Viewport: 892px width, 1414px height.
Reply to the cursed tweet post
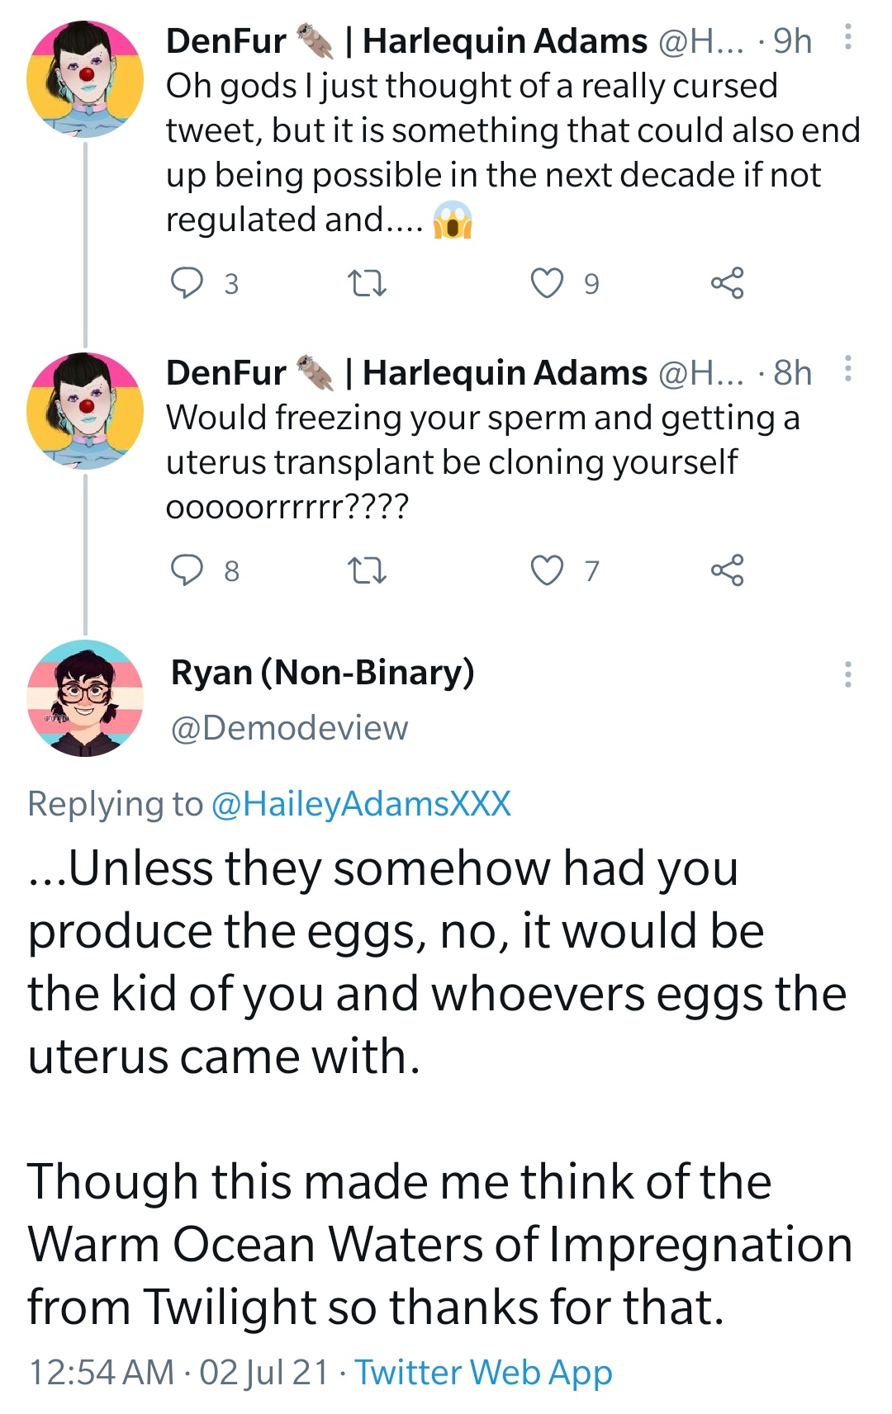tap(187, 283)
